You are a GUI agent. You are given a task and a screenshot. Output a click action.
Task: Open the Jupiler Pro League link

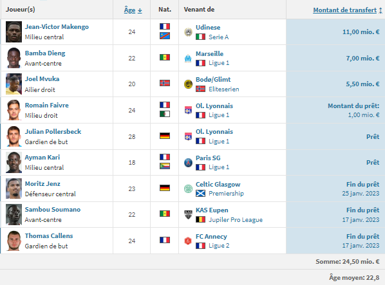coord(236,220)
